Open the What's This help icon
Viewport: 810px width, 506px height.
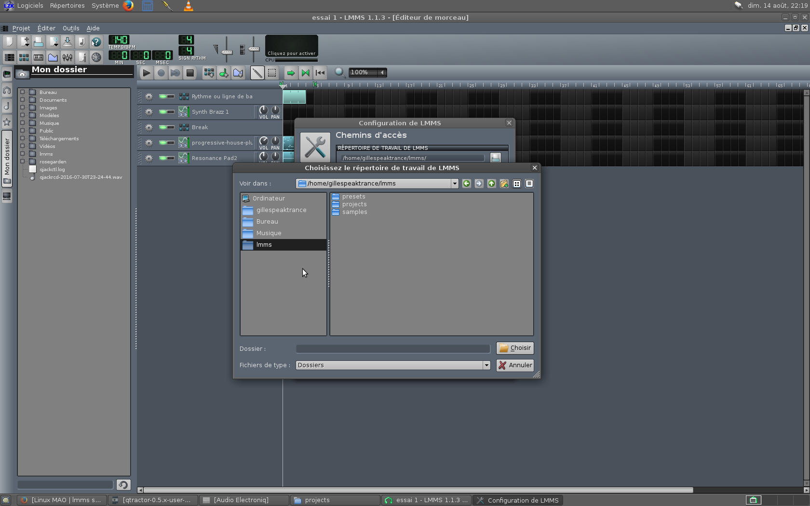[x=96, y=41]
